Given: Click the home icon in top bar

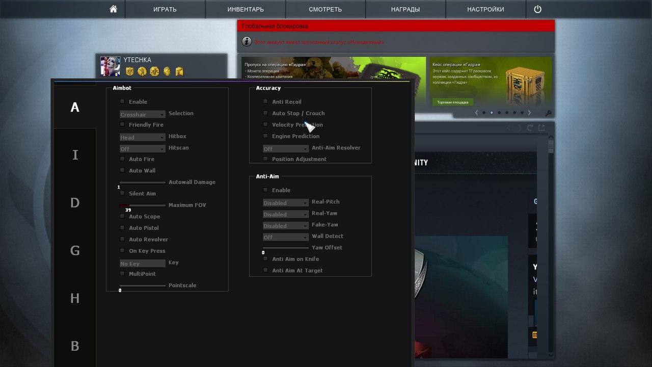Looking at the screenshot, I should pos(113,9).
